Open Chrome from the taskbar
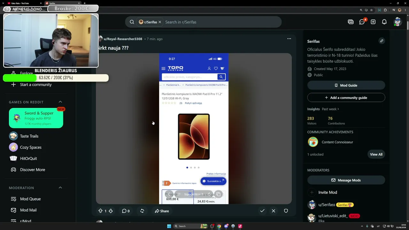The height and width of the screenshot is (230, 409). 219,226
